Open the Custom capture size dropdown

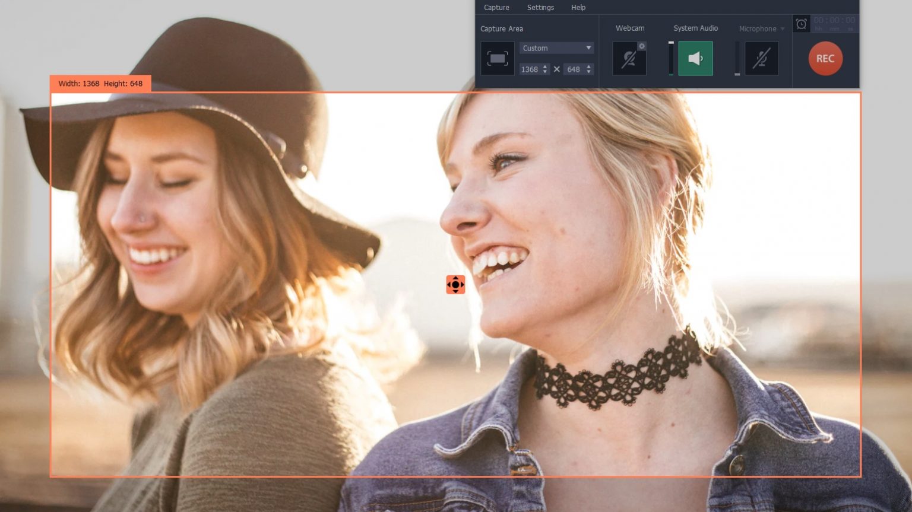pos(556,48)
